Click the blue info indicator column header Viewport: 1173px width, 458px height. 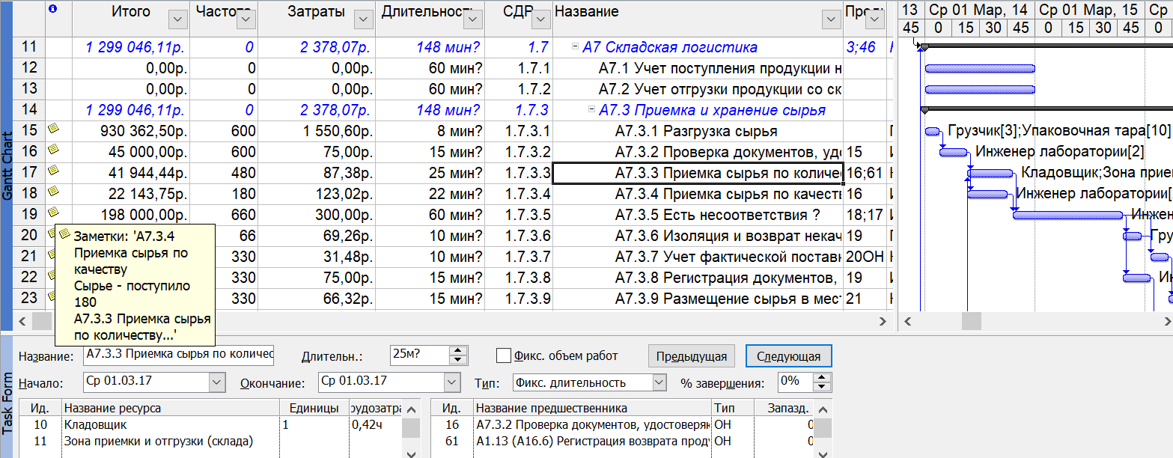(52, 10)
